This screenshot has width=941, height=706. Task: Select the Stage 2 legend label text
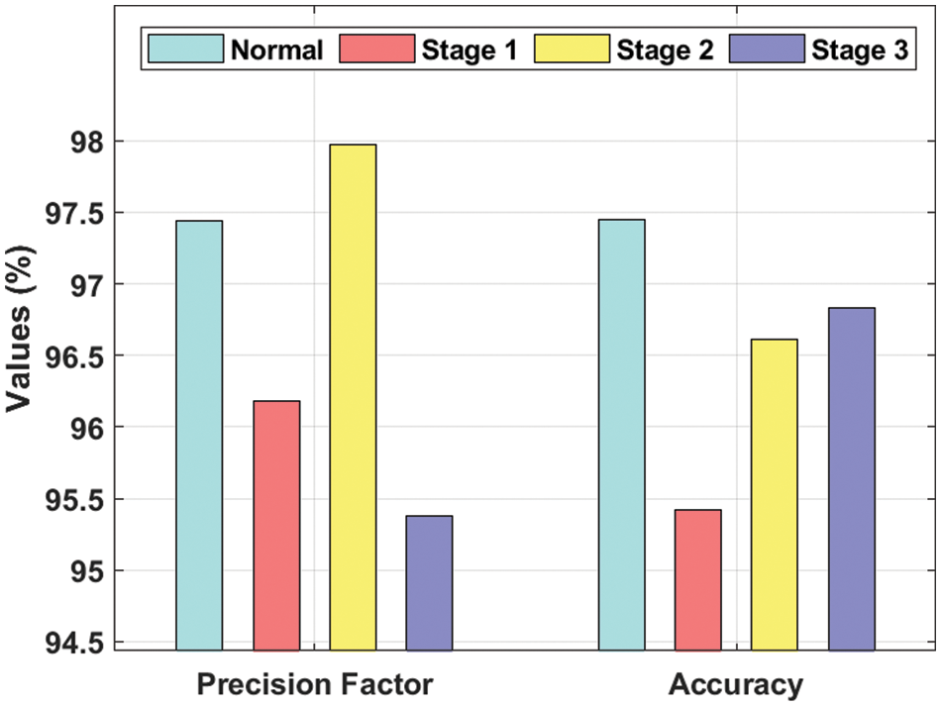pos(665,50)
